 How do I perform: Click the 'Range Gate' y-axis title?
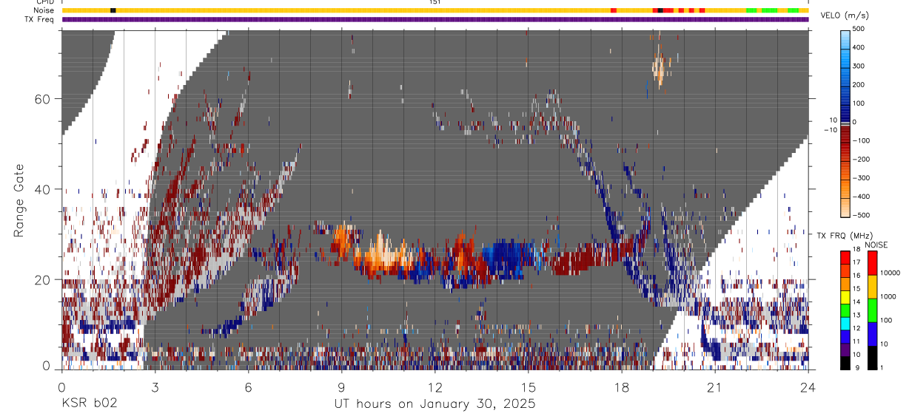point(19,200)
